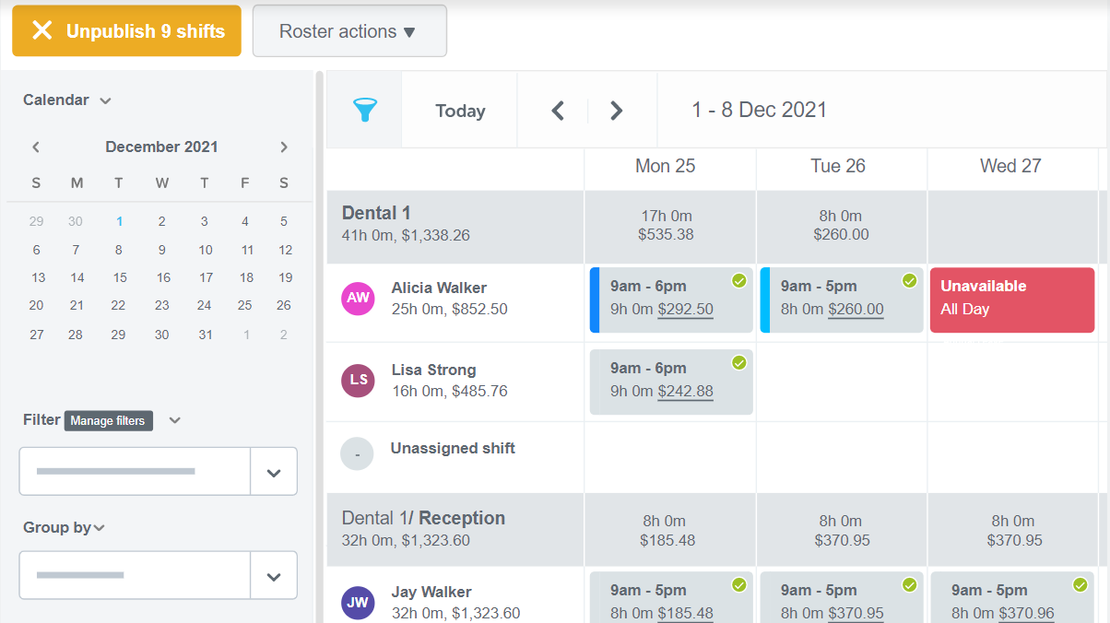
Task: Click Alicia's Unavailable all-day block
Action: (1011, 300)
